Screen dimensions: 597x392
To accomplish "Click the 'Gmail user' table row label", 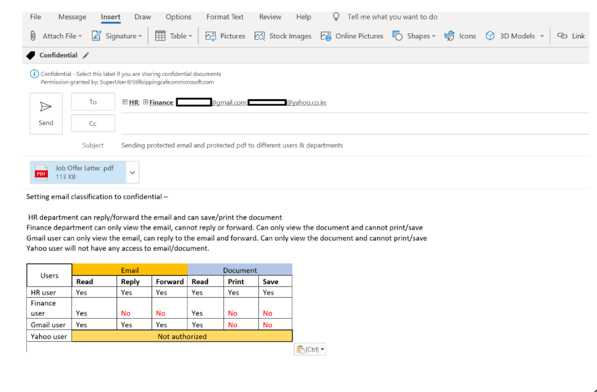I will point(48,324).
